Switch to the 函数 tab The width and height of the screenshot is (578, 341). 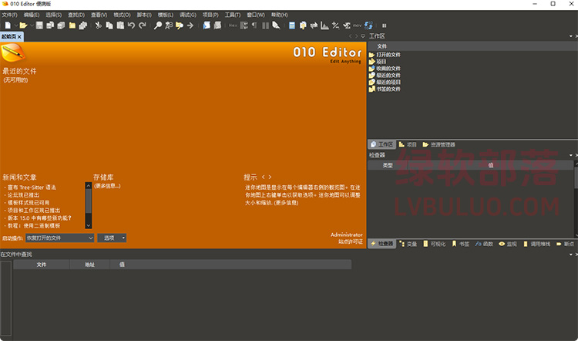(485, 244)
